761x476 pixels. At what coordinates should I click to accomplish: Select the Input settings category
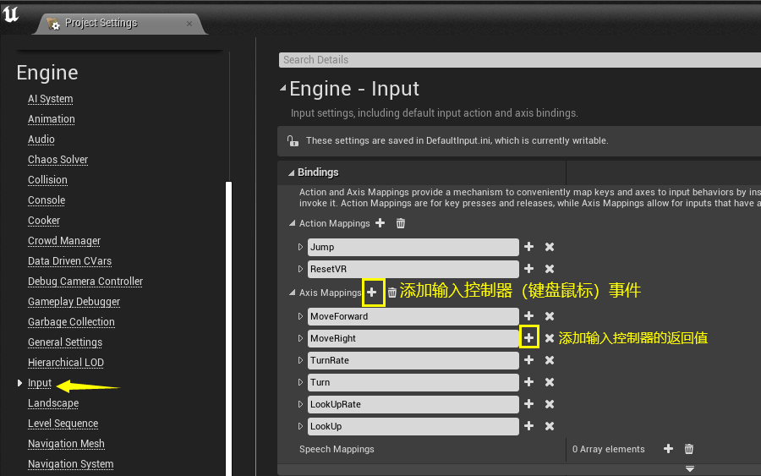[x=40, y=383]
